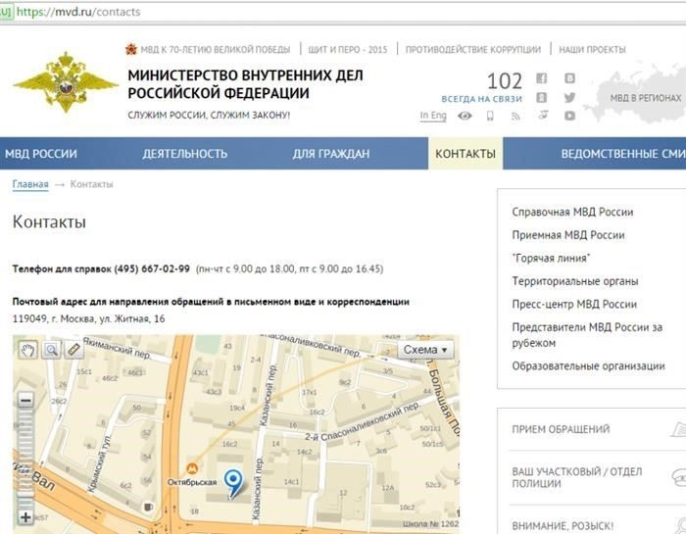Open Противодействие коррупции link
Screen dimensions: 686x534
pos(473,49)
